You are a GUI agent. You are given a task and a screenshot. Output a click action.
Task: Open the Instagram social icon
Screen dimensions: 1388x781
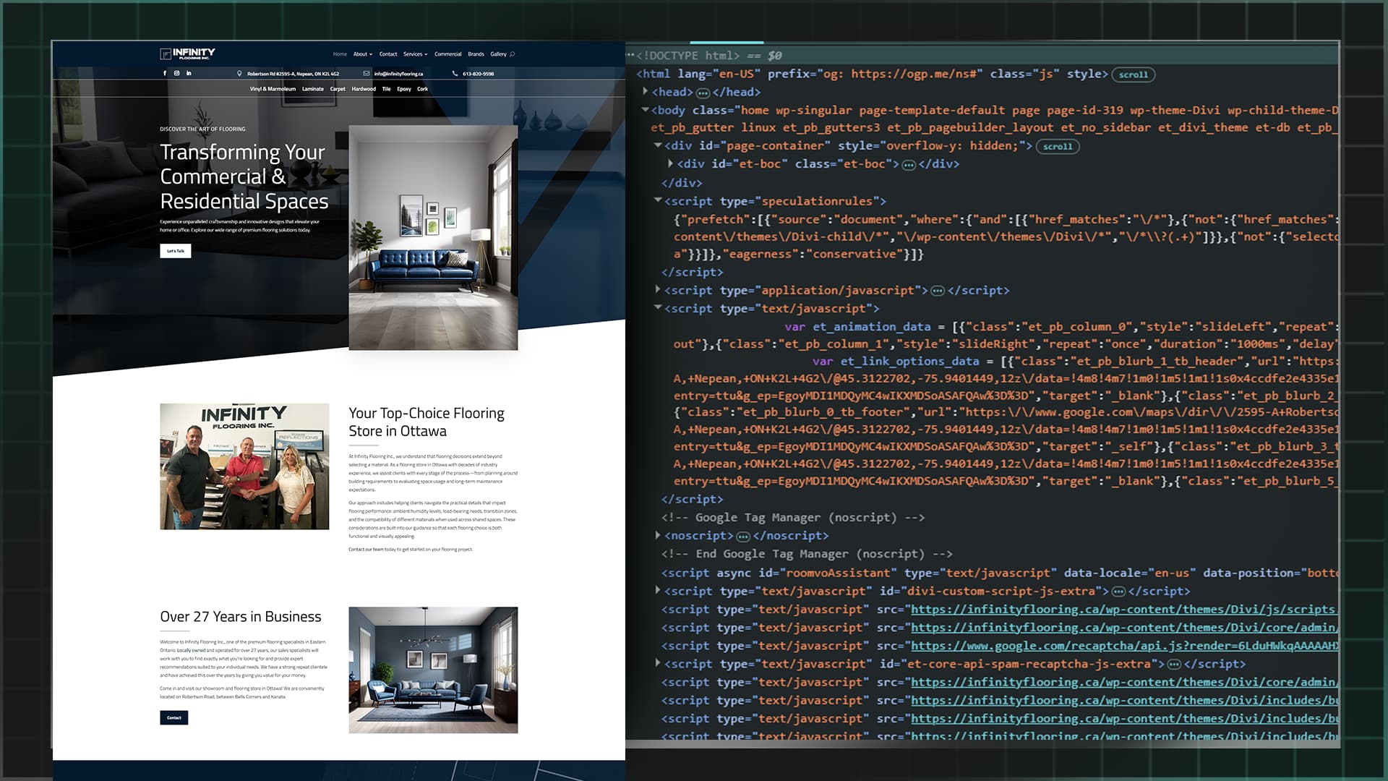(x=176, y=73)
